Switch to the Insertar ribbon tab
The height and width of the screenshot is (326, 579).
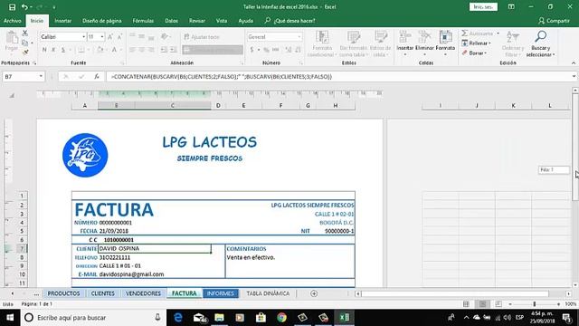coord(63,21)
